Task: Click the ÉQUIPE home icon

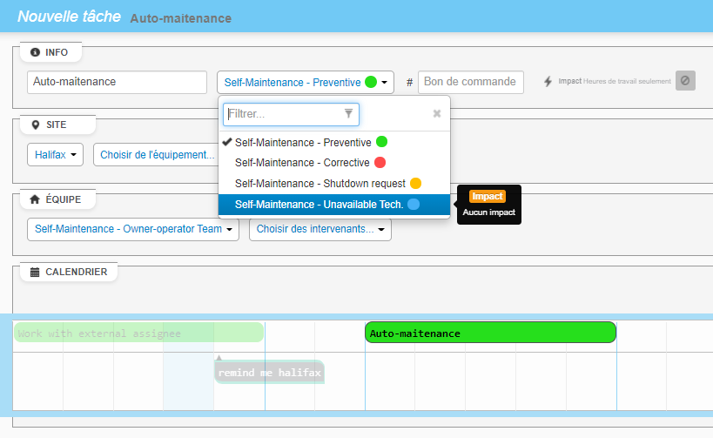Action: tap(35, 199)
